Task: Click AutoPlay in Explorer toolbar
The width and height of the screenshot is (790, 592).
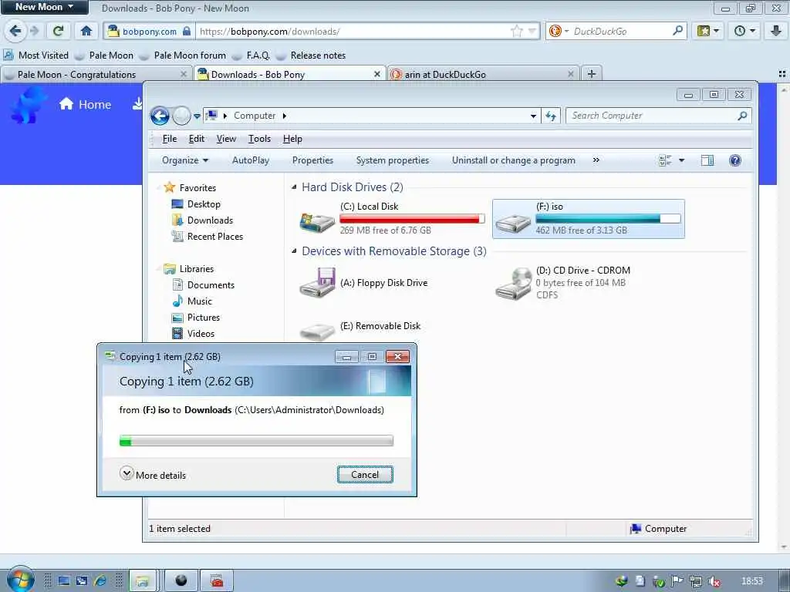Action: pyautogui.click(x=251, y=160)
